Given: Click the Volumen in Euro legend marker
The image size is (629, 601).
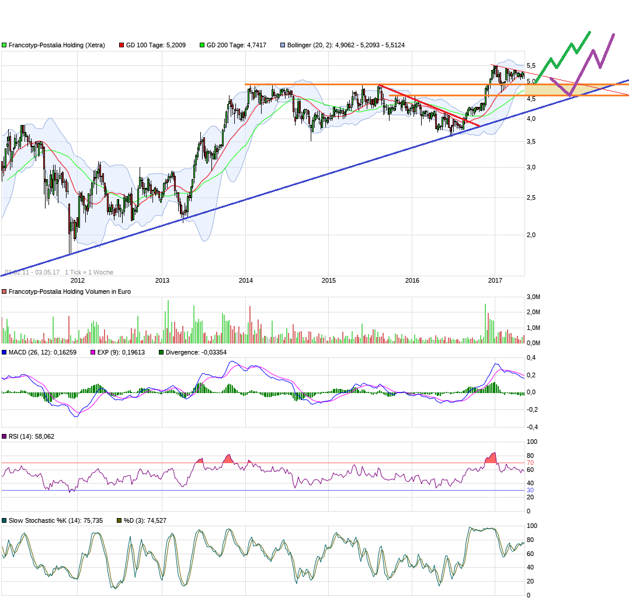Looking at the screenshot, I should (4, 291).
